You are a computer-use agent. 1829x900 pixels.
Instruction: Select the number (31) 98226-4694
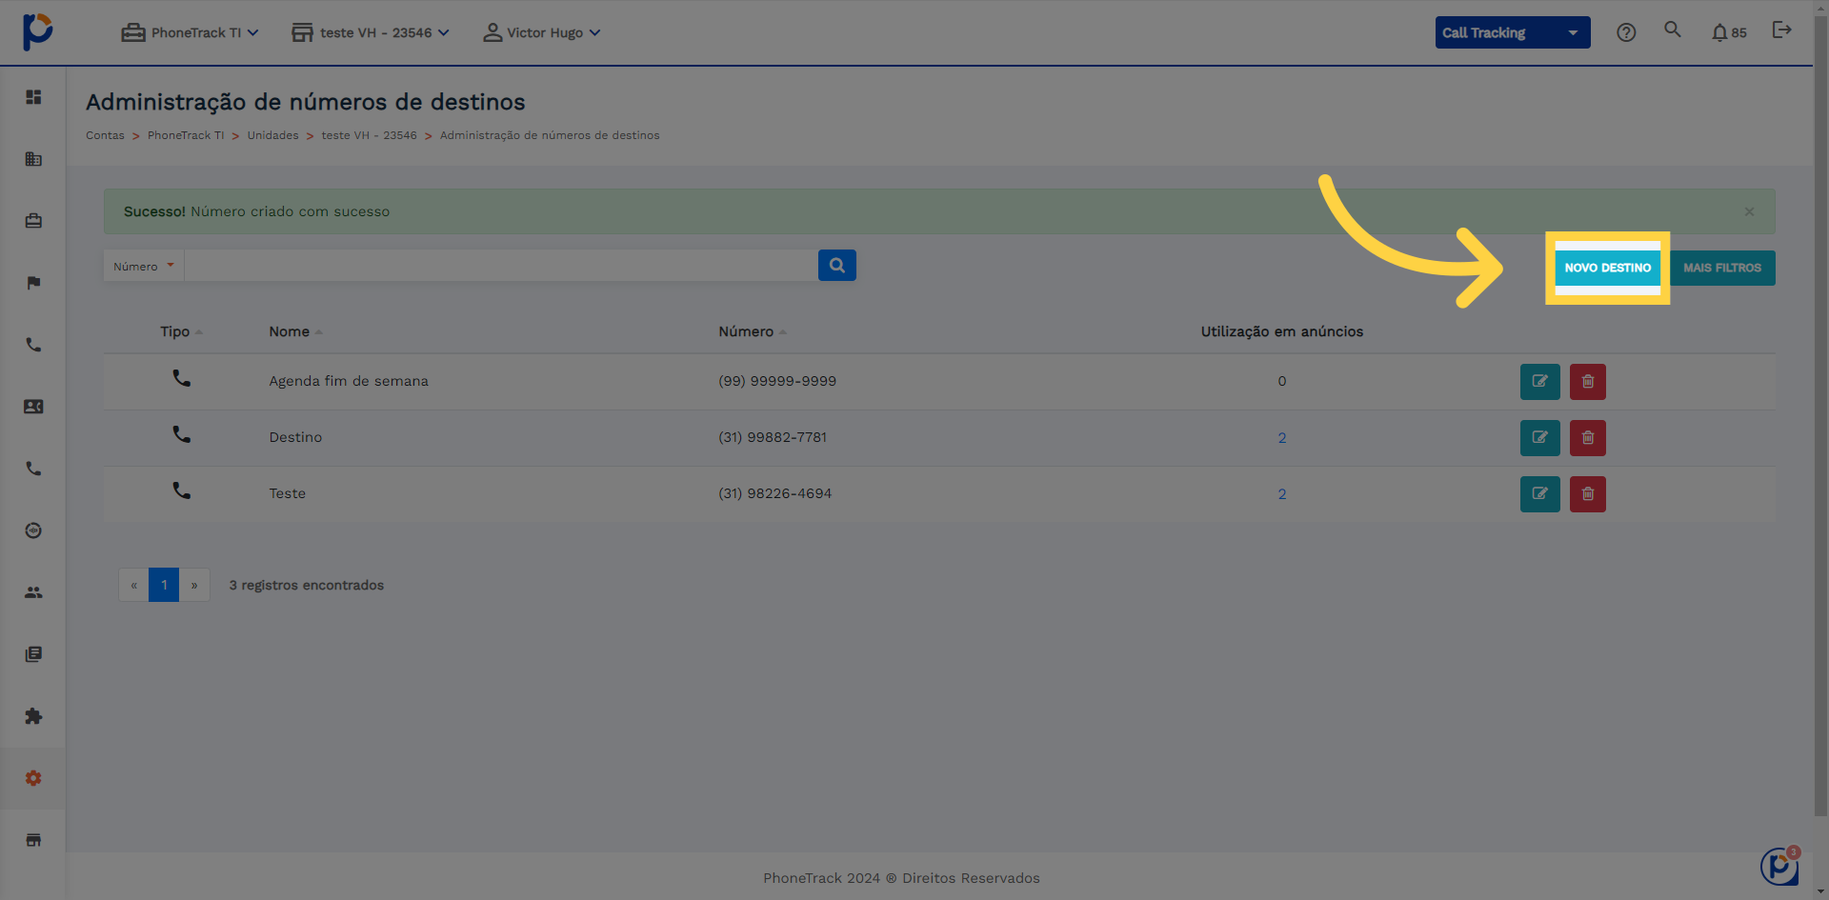point(775,493)
